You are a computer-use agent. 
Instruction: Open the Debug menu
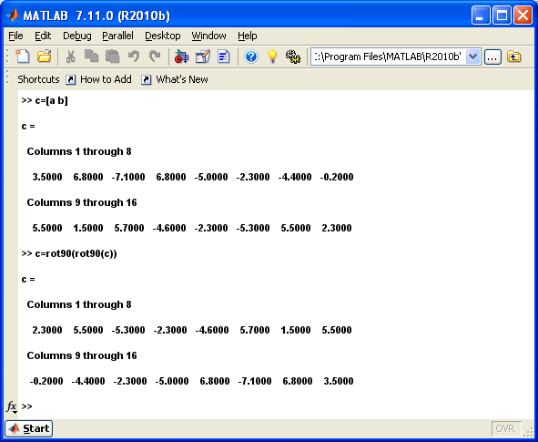(76, 36)
